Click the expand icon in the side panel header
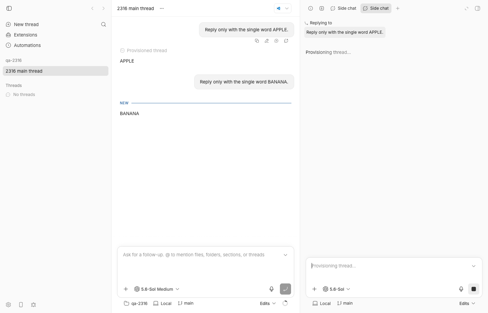 pos(466,8)
